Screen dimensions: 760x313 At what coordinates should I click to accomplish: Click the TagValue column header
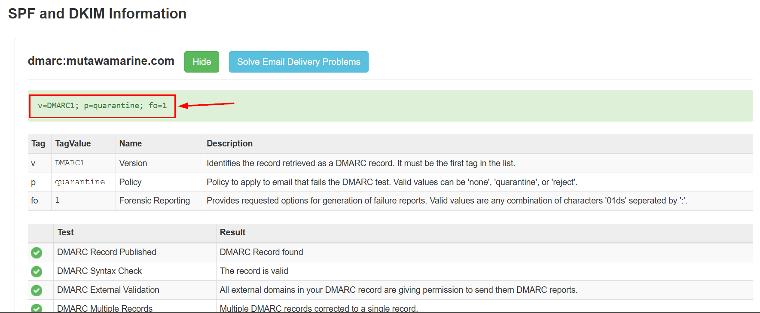73,143
